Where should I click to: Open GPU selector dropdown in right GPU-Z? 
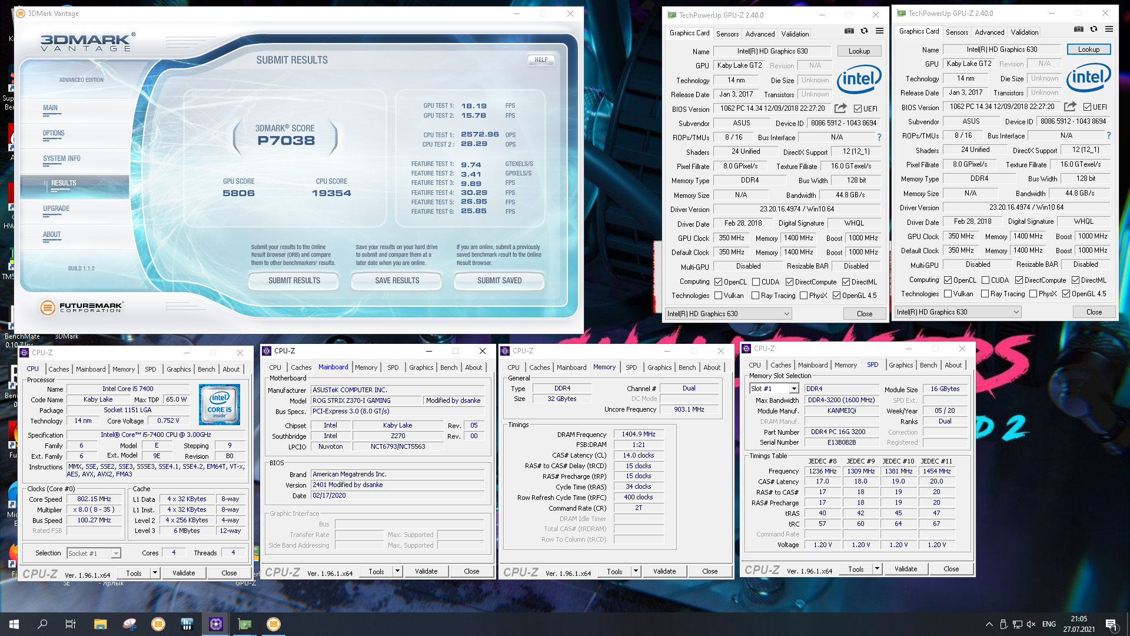tap(958, 312)
